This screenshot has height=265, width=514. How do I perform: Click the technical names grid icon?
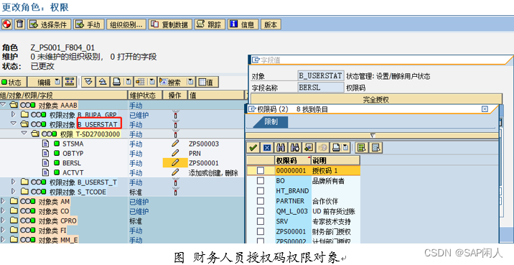click(x=69, y=82)
